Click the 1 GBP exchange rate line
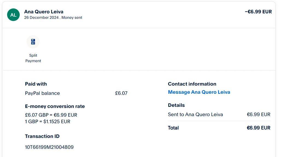This screenshot has height=157, width=281. point(48,122)
